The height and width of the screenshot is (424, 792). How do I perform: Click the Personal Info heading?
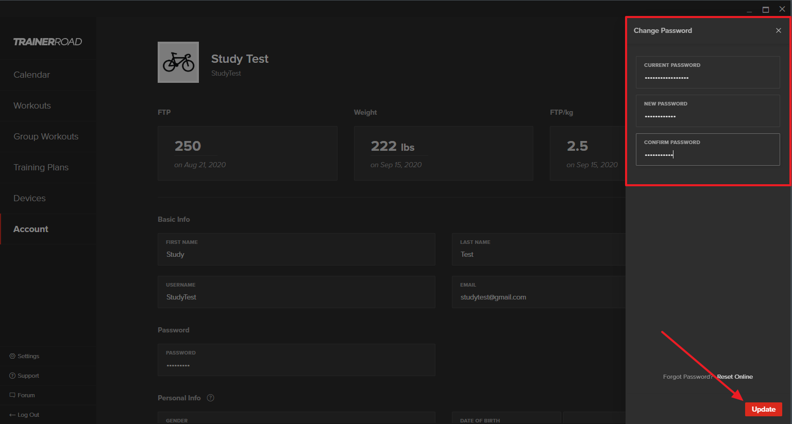[179, 398]
